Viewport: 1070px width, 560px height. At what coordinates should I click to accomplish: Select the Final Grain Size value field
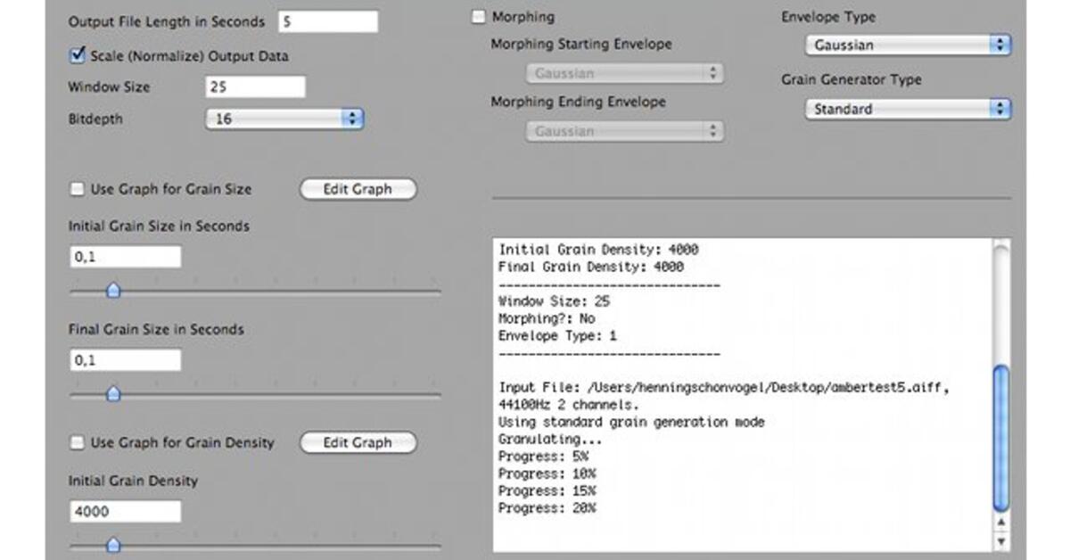(125, 358)
